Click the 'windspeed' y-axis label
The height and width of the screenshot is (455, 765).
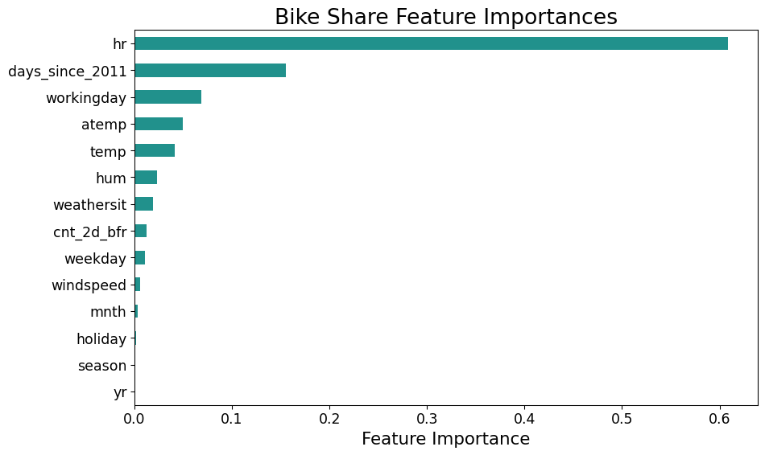tap(89, 285)
